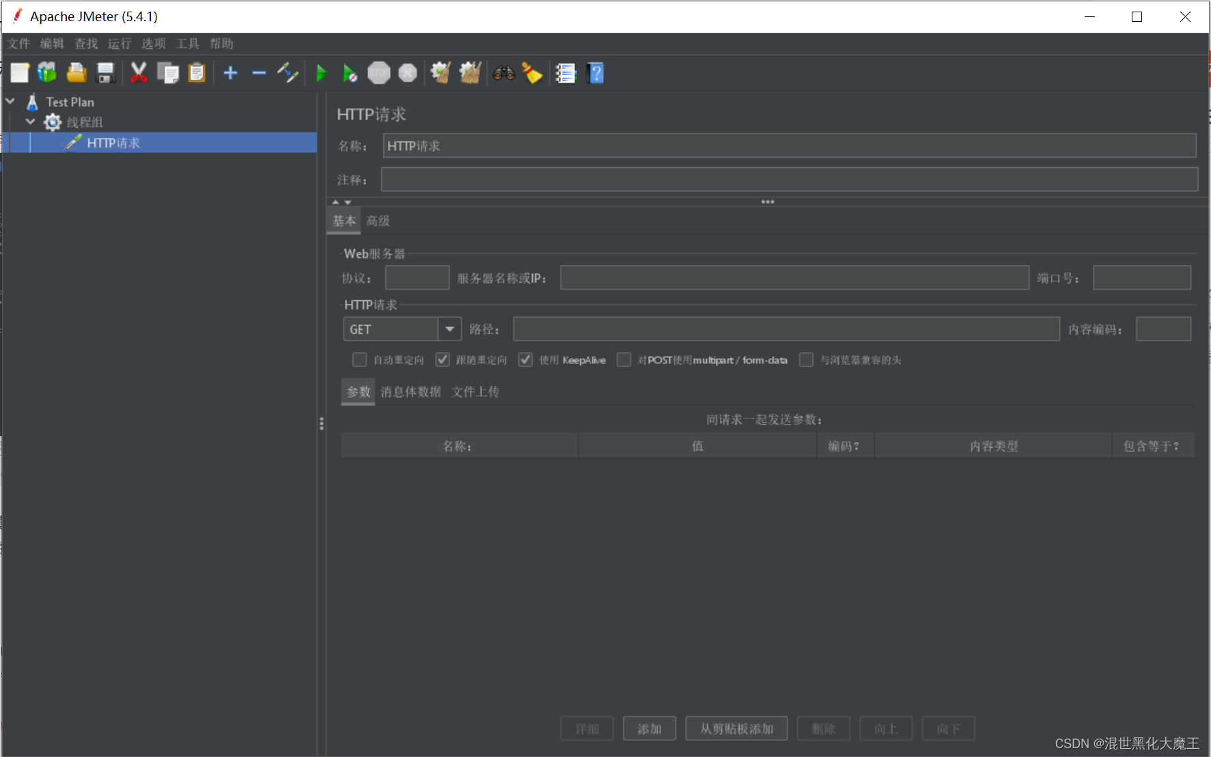Open the Function Helper dialog icon
This screenshot has width=1211, height=757.
coord(566,72)
